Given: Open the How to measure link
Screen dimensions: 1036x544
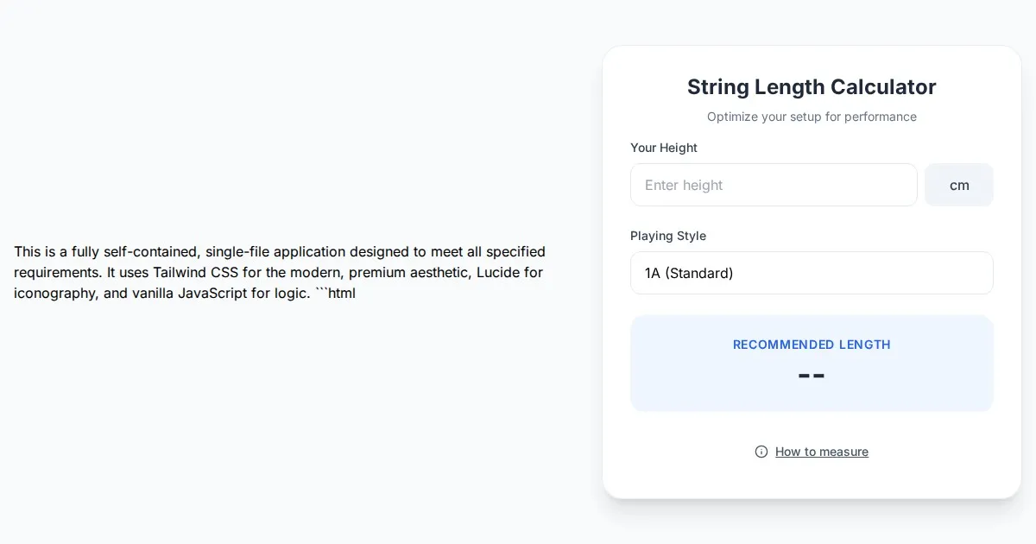Looking at the screenshot, I should click(821, 452).
